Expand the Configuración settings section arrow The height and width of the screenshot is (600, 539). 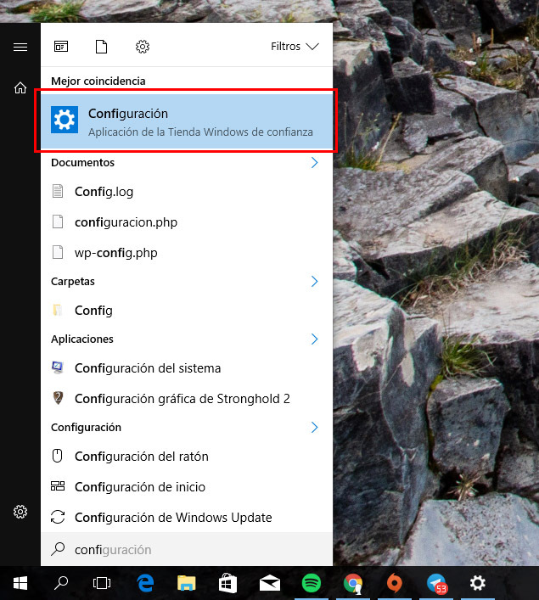[314, 428]
